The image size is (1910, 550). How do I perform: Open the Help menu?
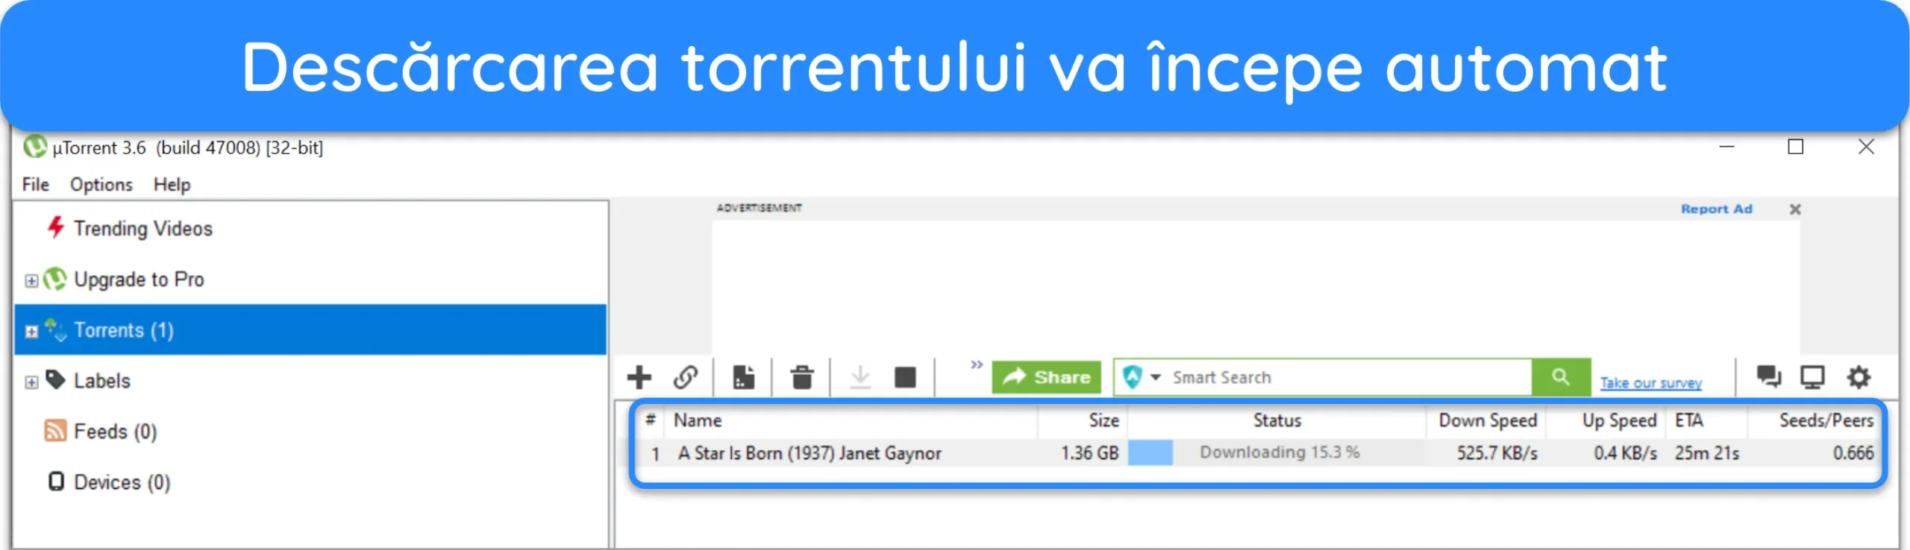pos(172,184)
